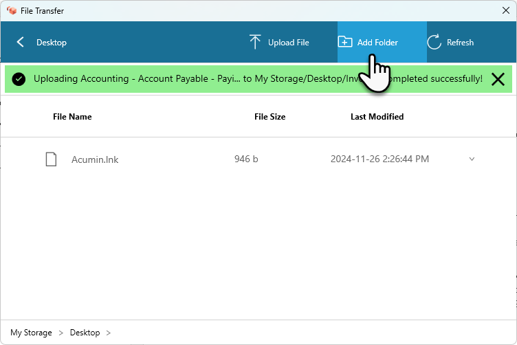Sort by Last Modified column header
This screenshot has height=345, width=517.
377,117
